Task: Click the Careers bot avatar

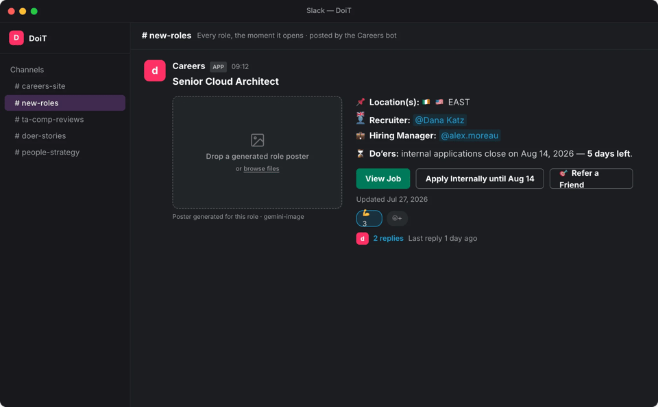Action: point(154,70)
